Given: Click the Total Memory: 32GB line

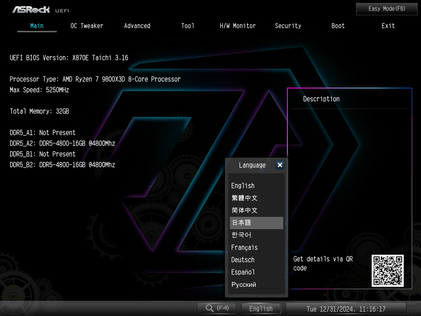Looking at the screenshot, I should [39, 111].
